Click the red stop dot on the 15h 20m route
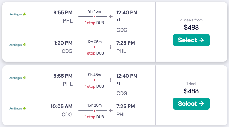229x127 pixels. pos(94,110)
